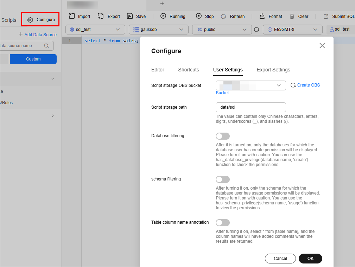Confirm settings with OK button

[310, 259]
